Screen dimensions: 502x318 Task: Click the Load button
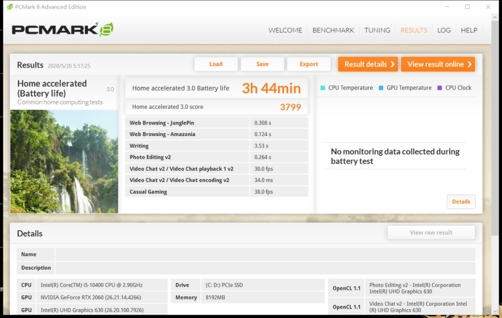216,64
